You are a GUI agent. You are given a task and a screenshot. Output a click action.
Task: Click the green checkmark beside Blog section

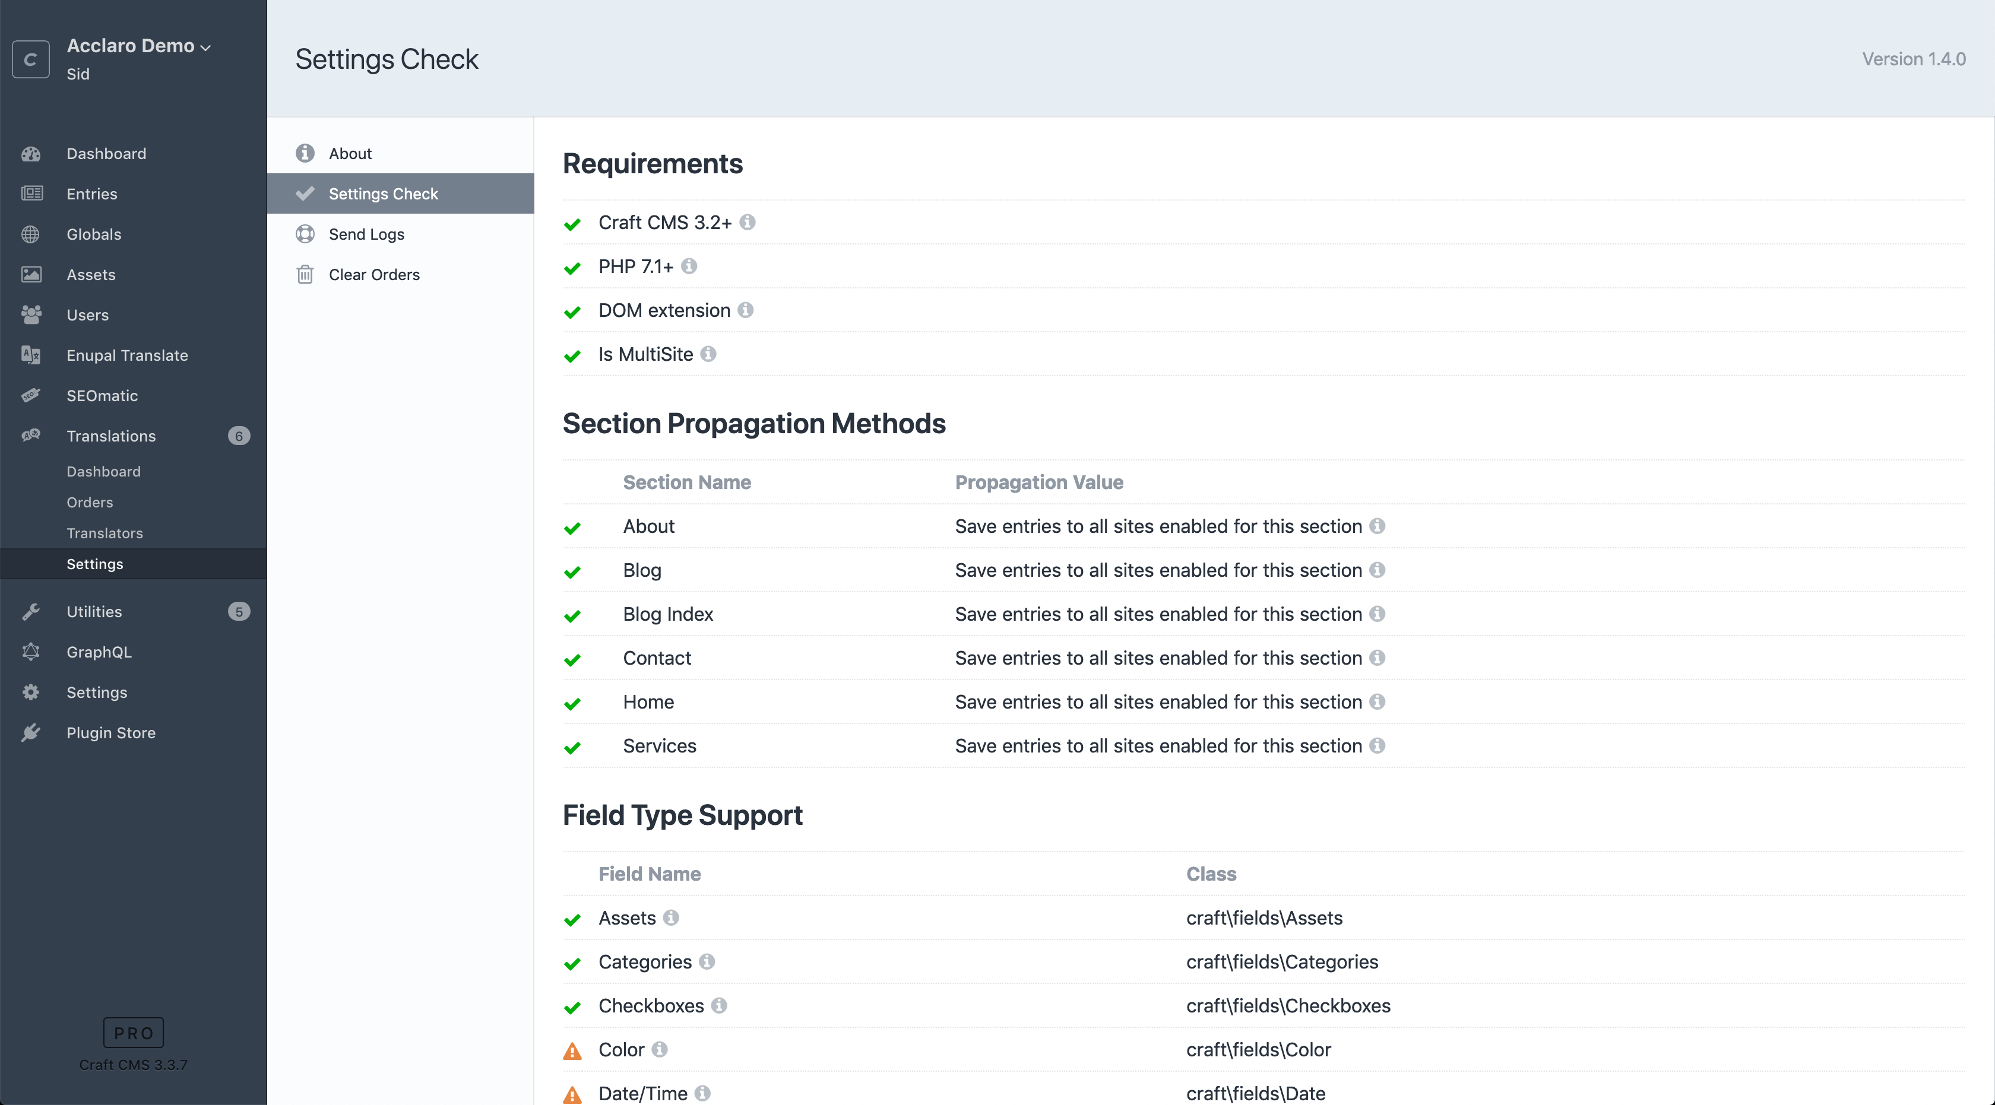tap(572, 572)
